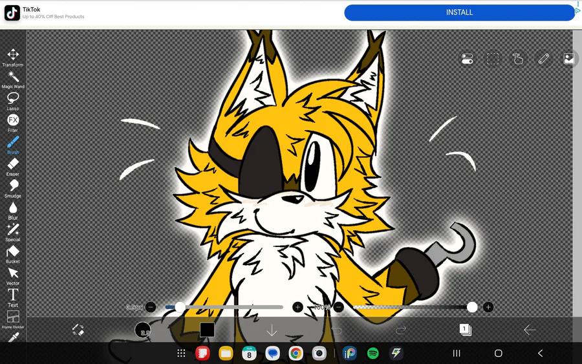582x364 pixels.
Task: Open the ad info triangle icon
Action: pos(578,11)
